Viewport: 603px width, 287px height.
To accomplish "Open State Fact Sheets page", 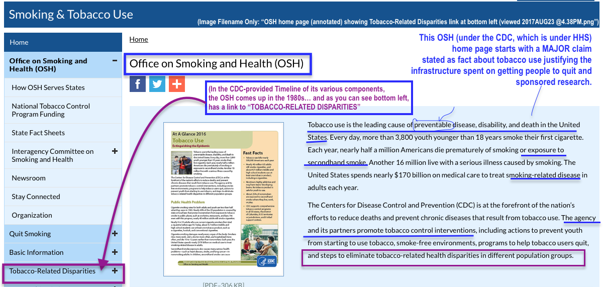I will pos(38,133).
